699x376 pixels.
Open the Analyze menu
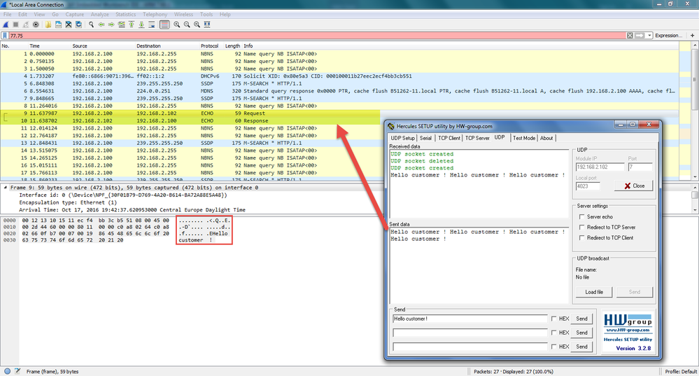(x=100, y=14)
